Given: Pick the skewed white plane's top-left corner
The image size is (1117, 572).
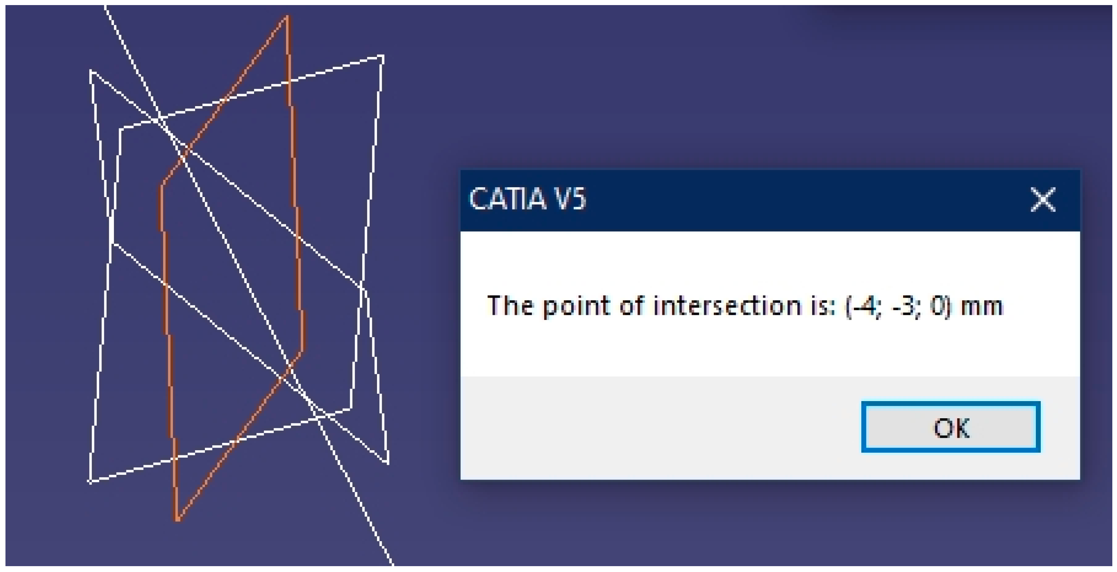Looking at the screenshot, I should click(x=91, y=71).
